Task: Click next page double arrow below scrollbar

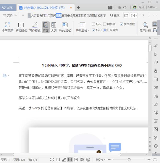Action: tap(150, 150)
